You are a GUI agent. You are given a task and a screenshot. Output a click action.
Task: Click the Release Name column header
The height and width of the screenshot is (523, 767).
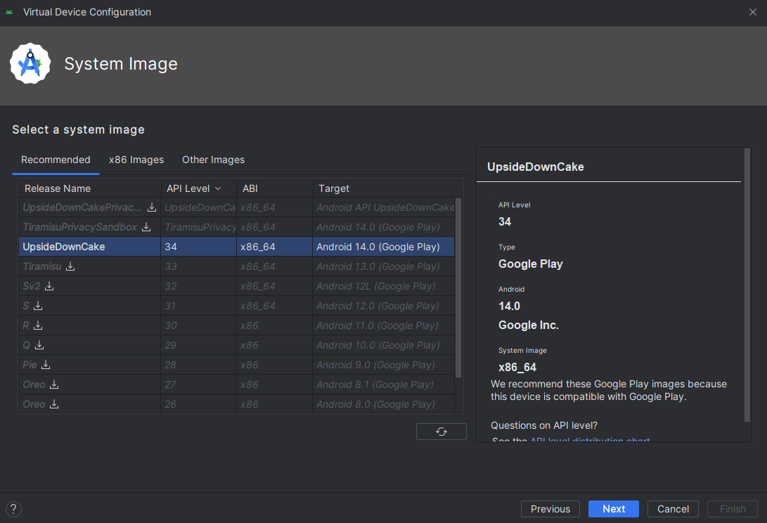89,188
